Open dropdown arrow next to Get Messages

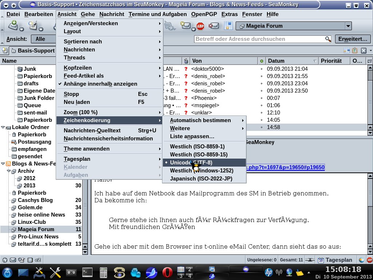point(21,29)
